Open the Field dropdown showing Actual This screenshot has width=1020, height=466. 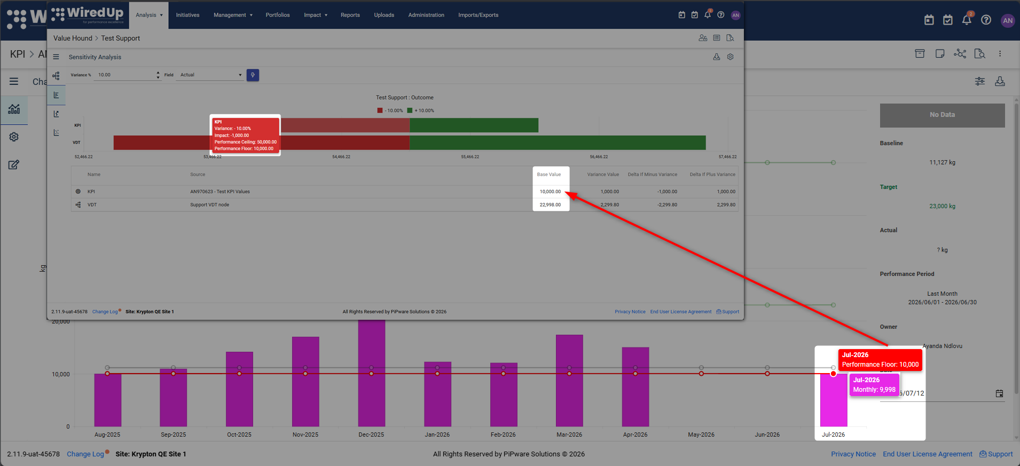click(x=211, y=75)
